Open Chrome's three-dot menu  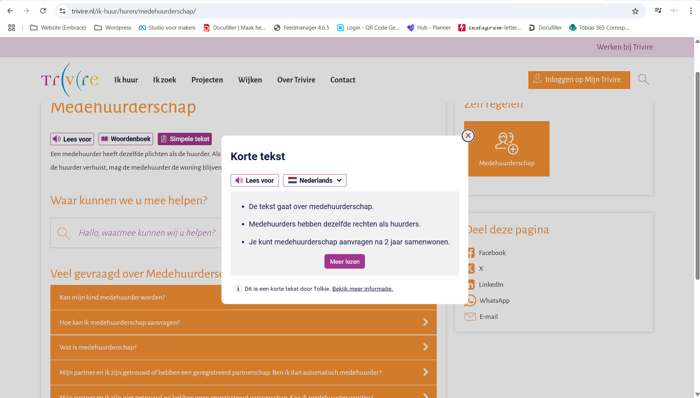click(x=691, y=11)
